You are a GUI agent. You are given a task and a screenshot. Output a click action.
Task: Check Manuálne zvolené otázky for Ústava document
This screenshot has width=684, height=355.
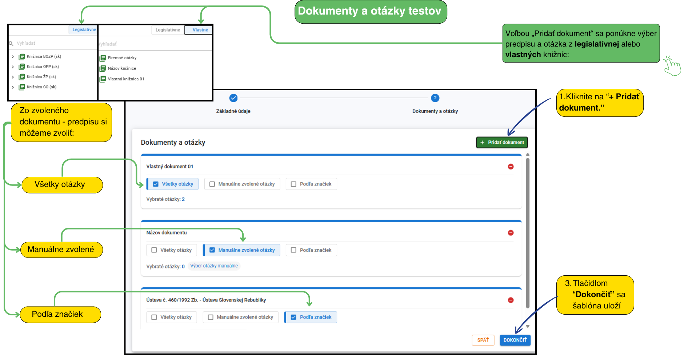tap(211, 317)
